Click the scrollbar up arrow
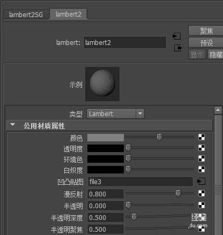Viewport: 223px width, 235px height. point(218,110)
